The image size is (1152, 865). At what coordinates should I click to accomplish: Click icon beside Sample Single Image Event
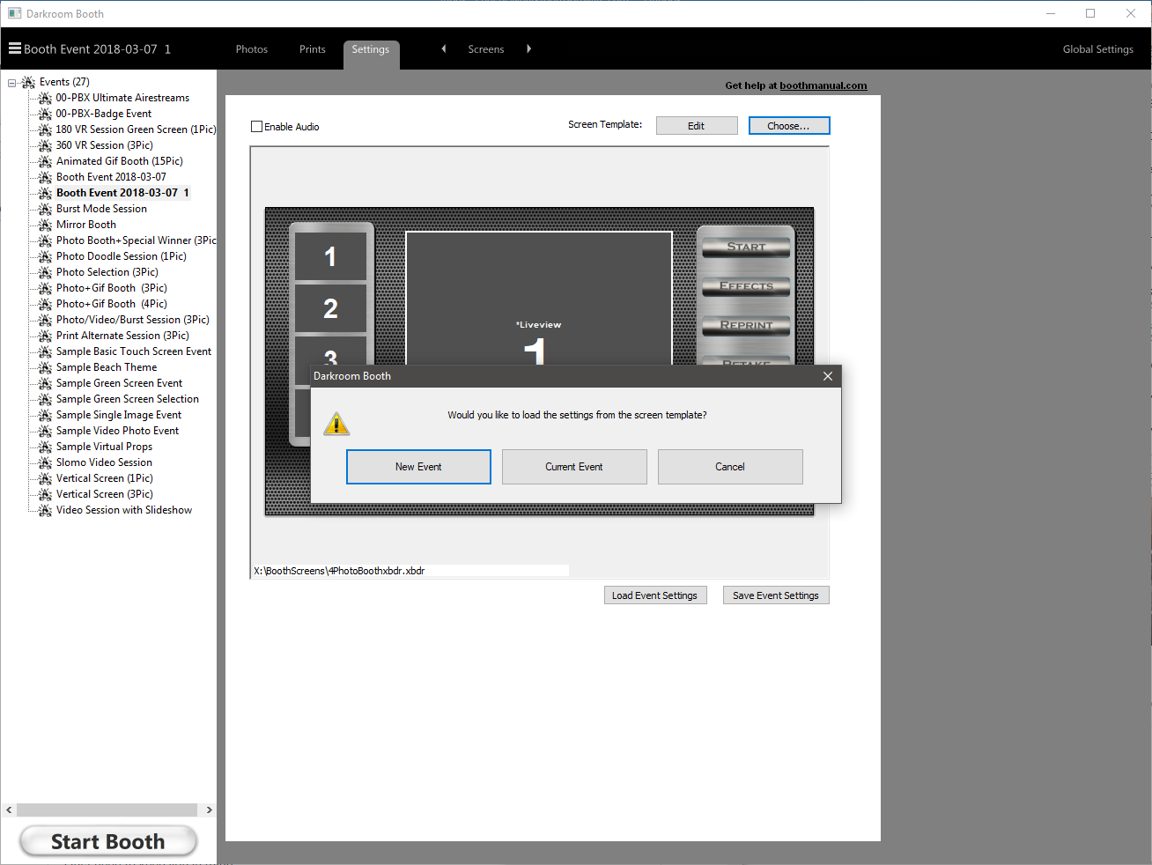[46, 415]
